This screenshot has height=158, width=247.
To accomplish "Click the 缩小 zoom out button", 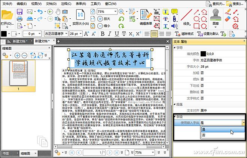I will click(104, 26).
